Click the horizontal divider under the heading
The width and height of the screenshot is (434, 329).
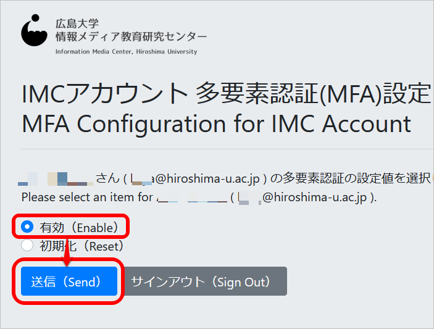[x=228, y=149]
